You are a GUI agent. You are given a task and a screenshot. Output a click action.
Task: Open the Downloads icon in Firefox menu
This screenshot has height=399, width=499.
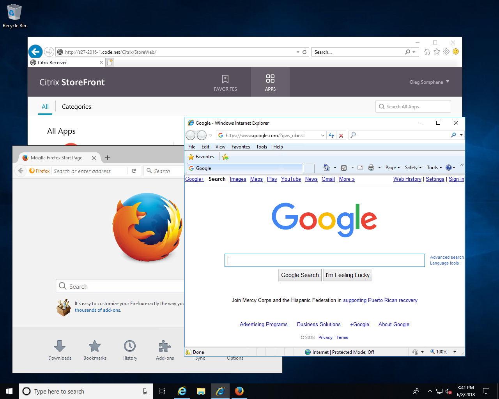point(59,347)
